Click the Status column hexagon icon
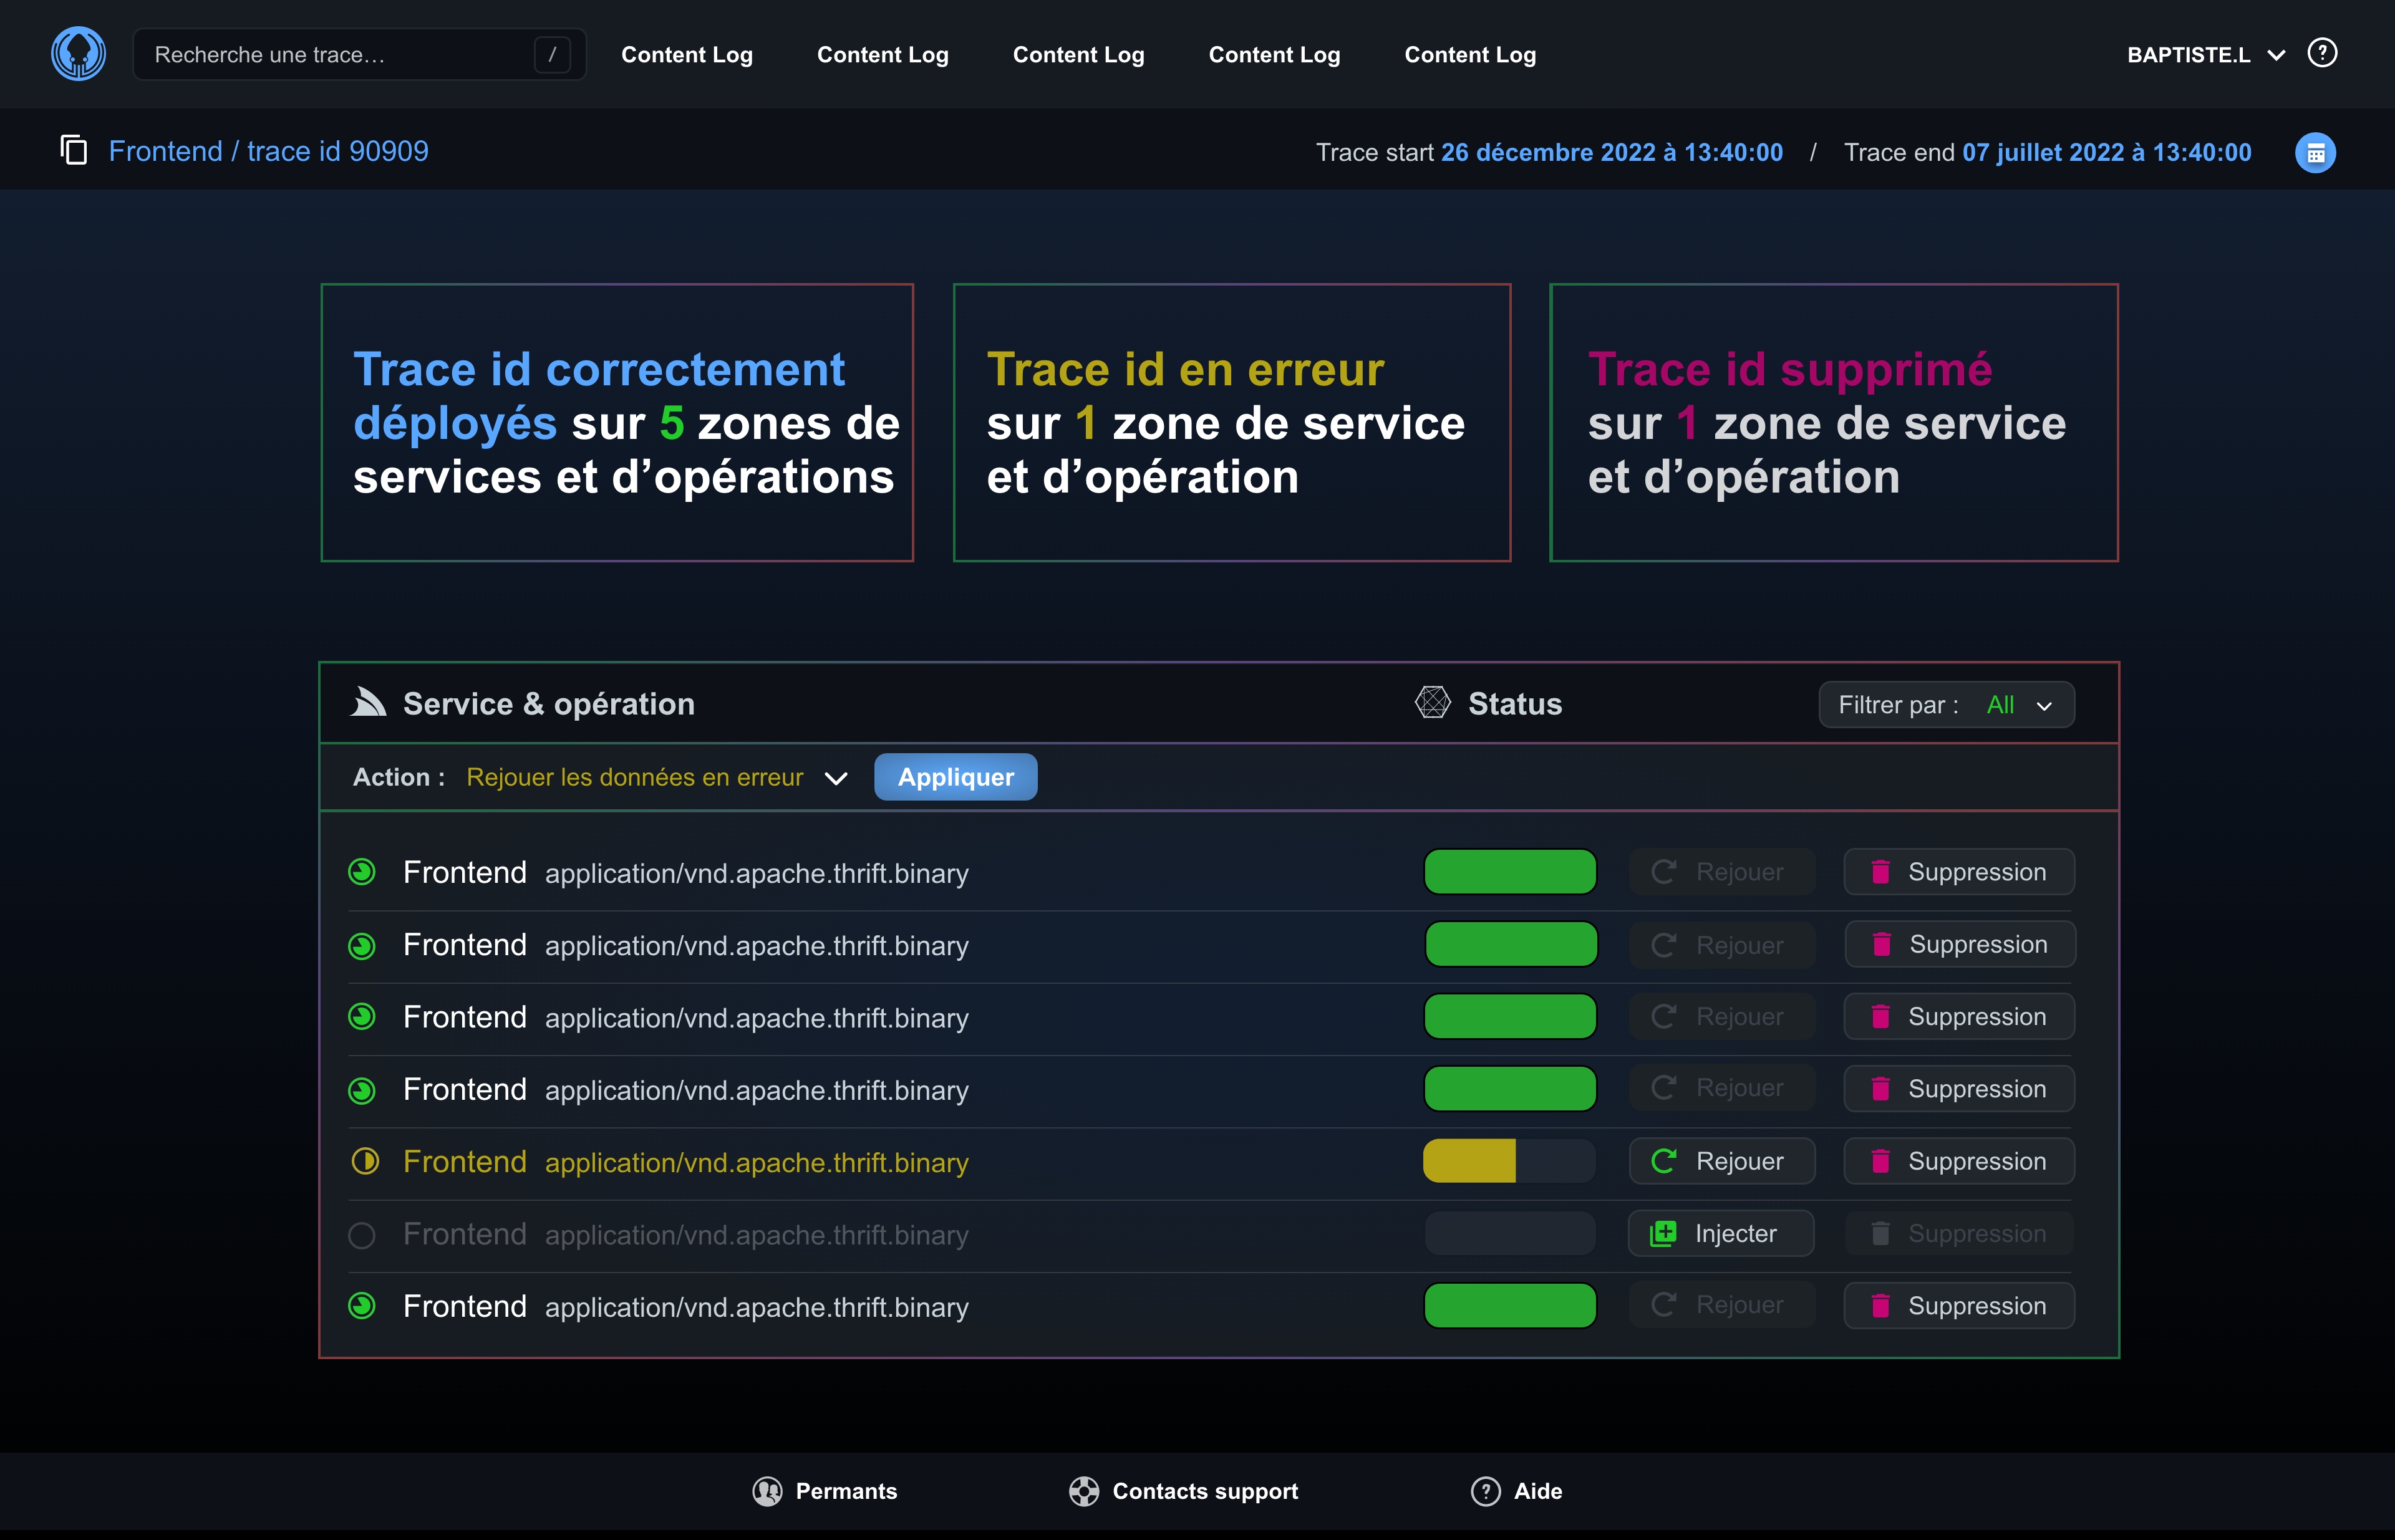The image size is (2395, 1540). (1433, 703)
